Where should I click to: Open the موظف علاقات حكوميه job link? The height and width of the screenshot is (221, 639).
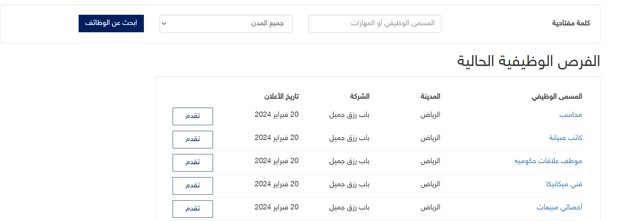(x=548, y=161)
